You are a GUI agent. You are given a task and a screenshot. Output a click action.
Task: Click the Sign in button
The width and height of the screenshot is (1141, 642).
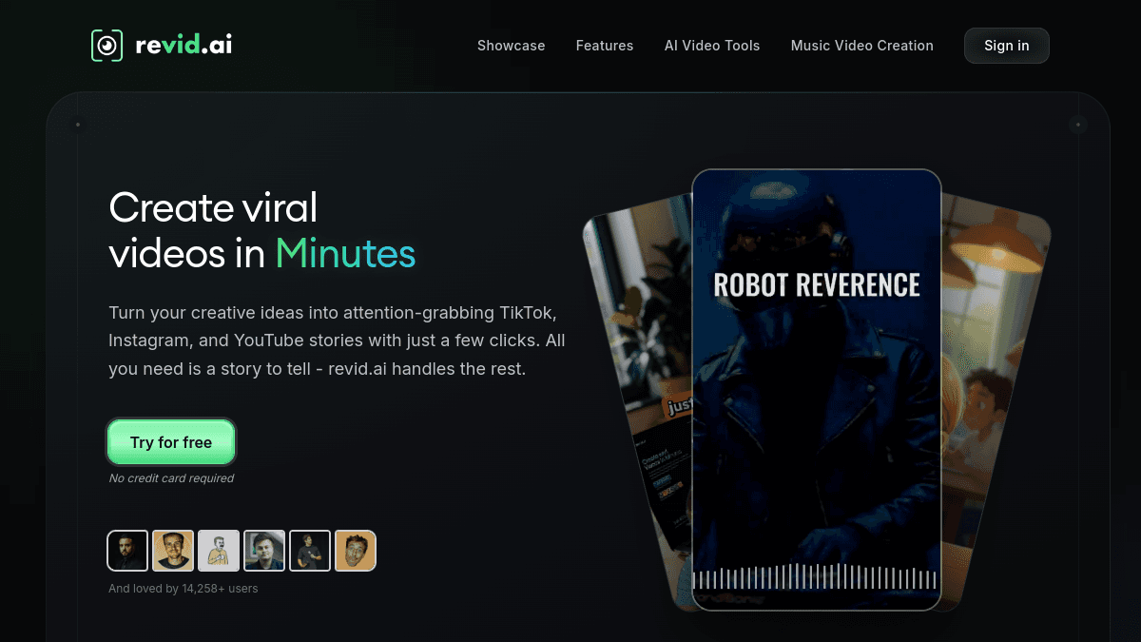[x=1007, y=46]
